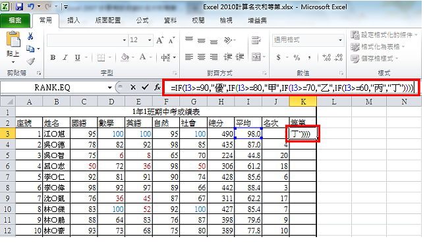The height and width of the screenshot is (245, 429).
Task: Switch to 資料 tab
Action: pos(170,20)
